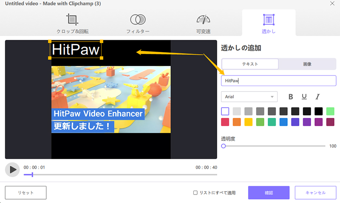Viewport: 340px width, 203px height.
Task: Pick the light green color swatch
Action: [x=330, y=111]
